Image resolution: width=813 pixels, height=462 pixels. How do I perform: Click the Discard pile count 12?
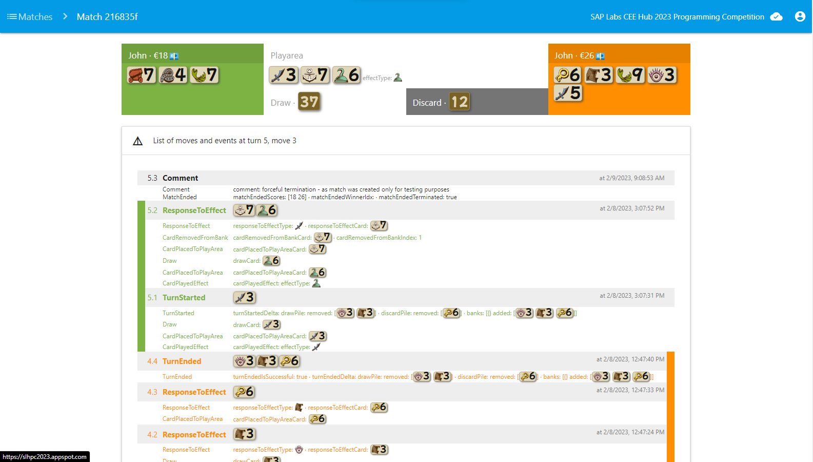(459, 102)
